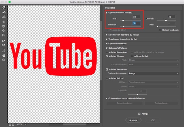This screenshot has height=127, width=184.
Task: Toggle the Pression du stylet checkbox
Action: 107,30
